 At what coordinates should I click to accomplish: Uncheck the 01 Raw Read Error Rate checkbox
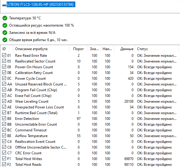tap(4, 55)
